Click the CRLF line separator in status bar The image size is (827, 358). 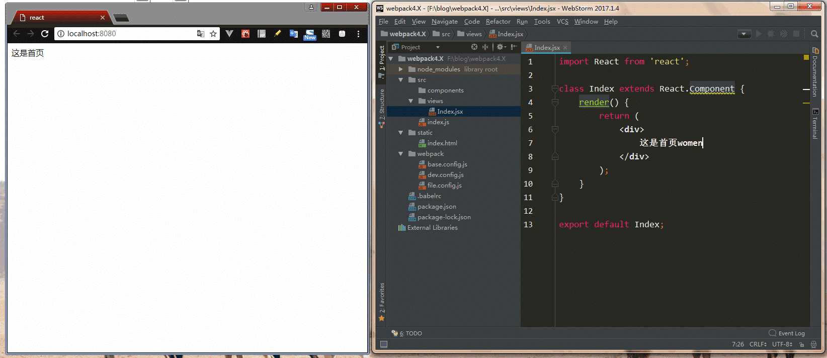[758, 344]
